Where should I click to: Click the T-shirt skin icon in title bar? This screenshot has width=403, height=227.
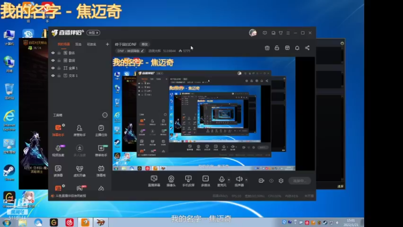tap(281, 33)
